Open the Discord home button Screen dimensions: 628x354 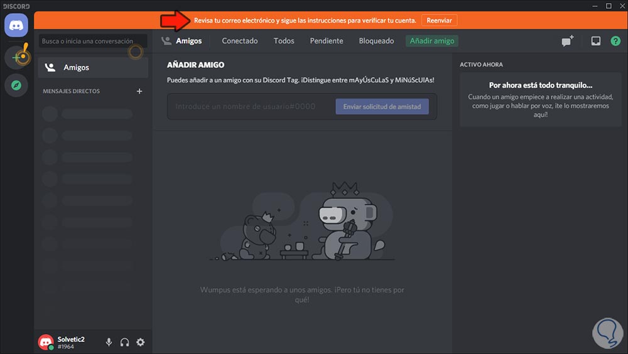click(16, 25)
